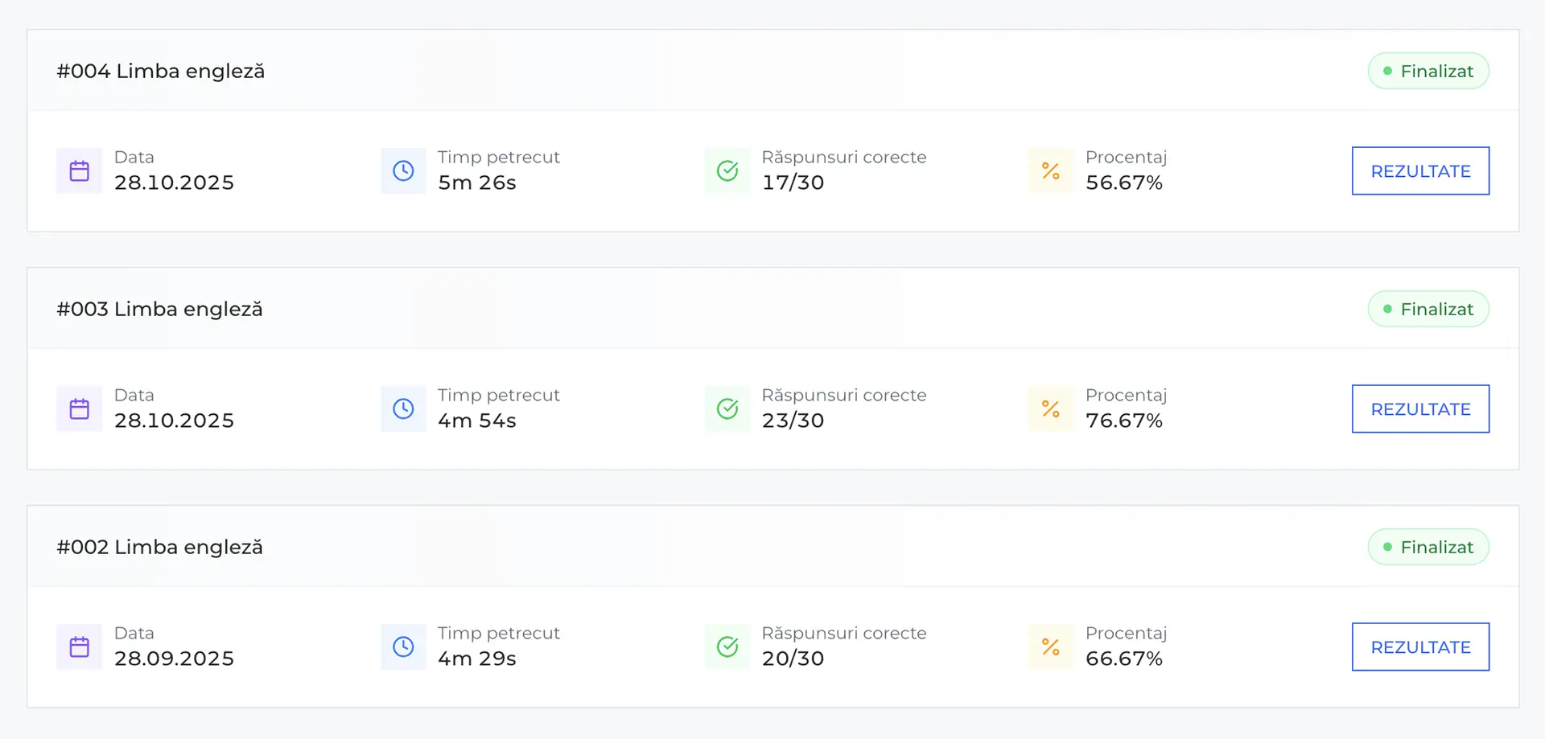Open REZULTATE for test #002
Viewport: 1545px width, 739px height.
1420,647
